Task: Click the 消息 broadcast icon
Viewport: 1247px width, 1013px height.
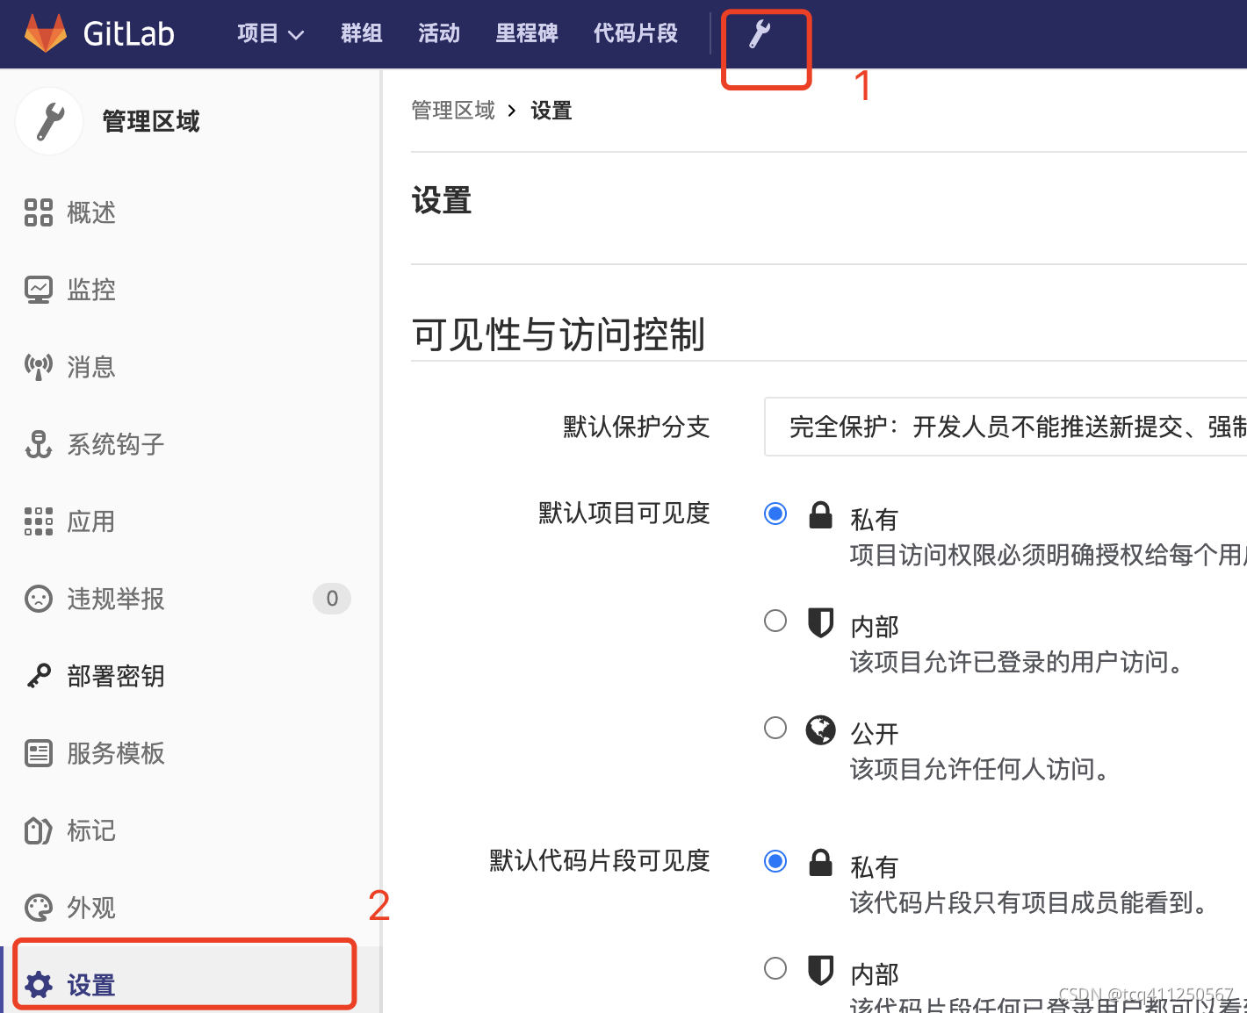Action: tap(39, 367)
